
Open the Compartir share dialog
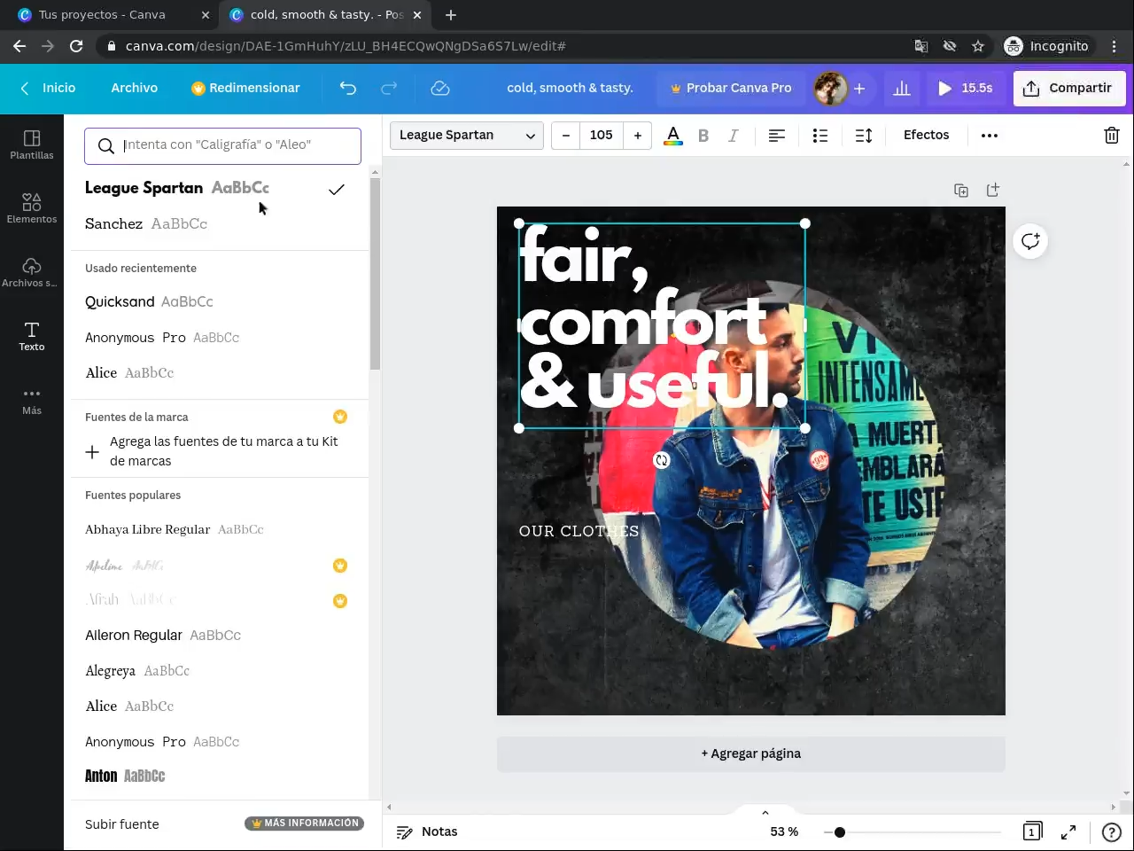coord(1068,88)
